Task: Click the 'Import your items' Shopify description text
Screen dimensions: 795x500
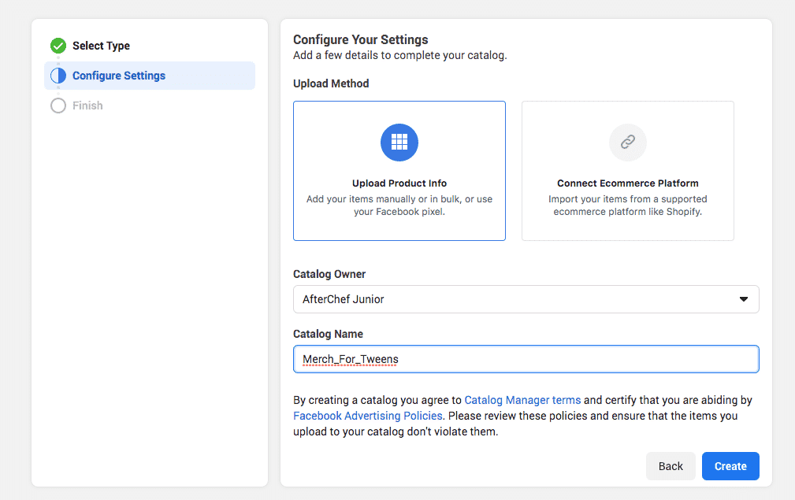Action: coord(628,206)
